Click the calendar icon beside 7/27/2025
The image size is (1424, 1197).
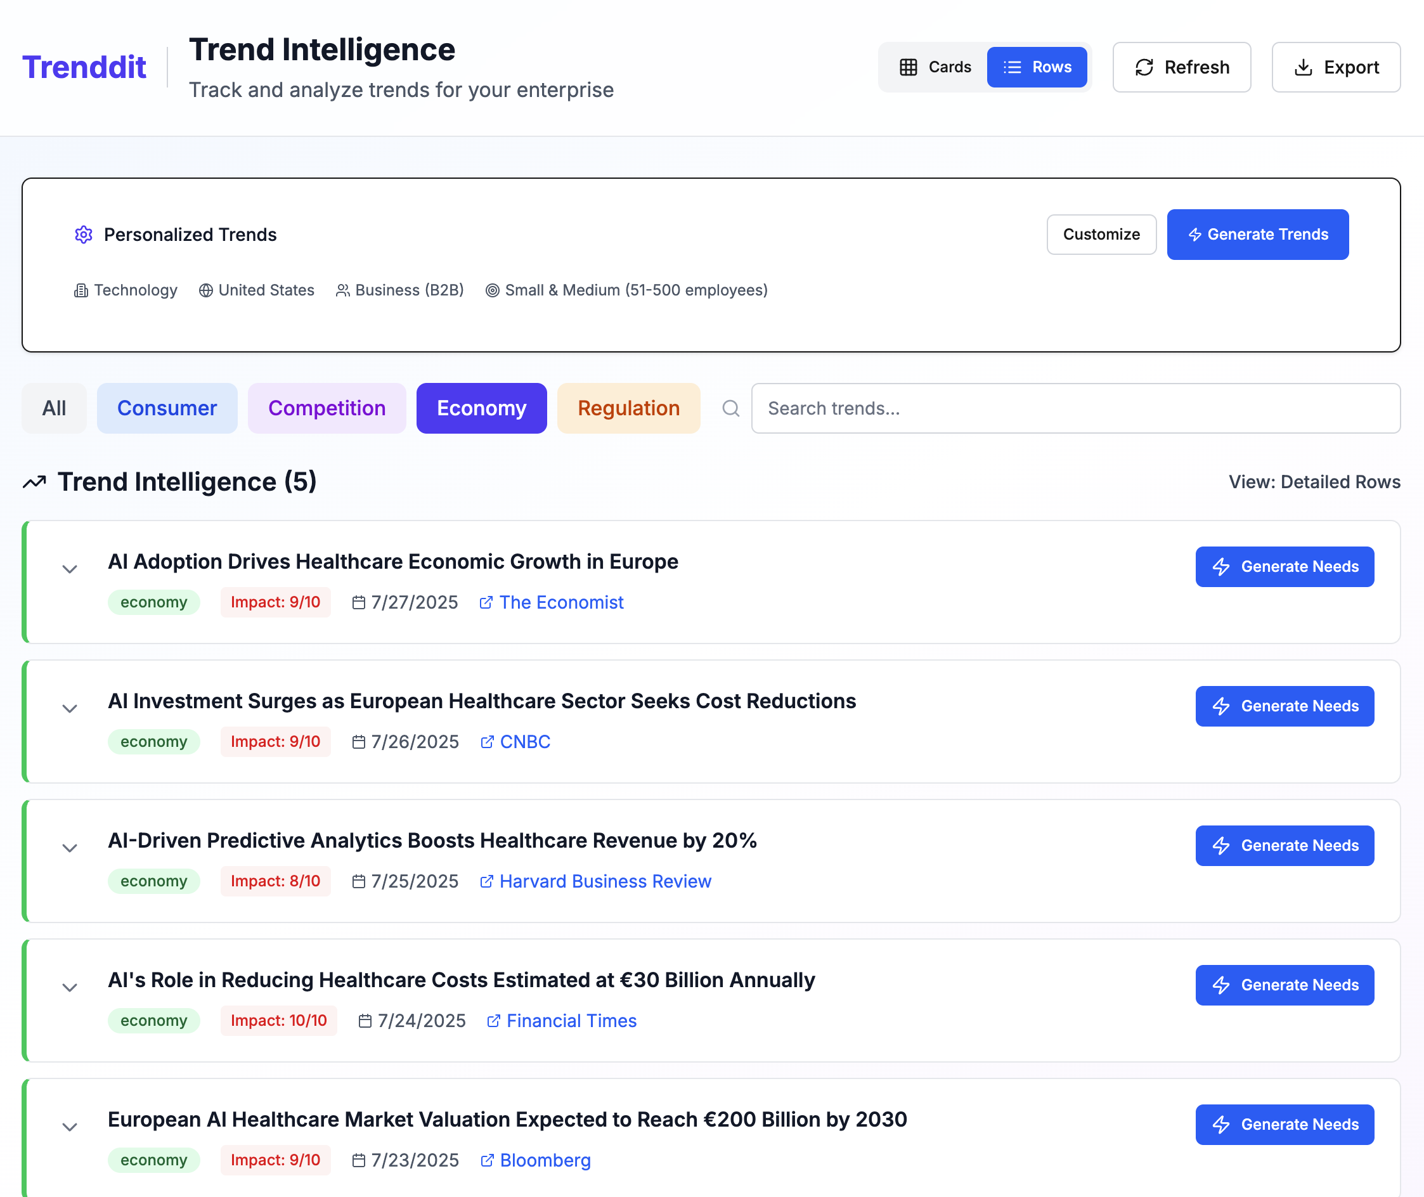pos(359,602)
